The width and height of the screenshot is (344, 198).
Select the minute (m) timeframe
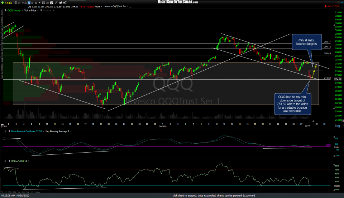tap(19, 3)
